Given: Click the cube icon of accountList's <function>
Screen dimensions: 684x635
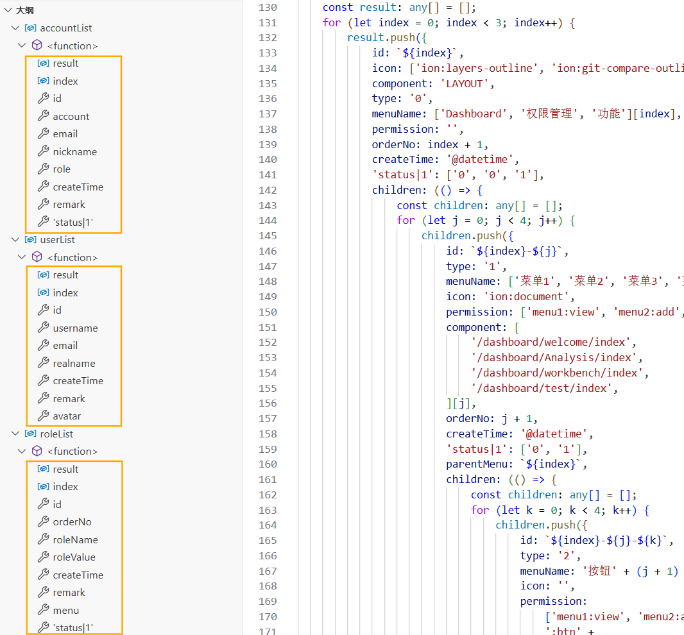Looking at the screenshot, I should (37, 46).
